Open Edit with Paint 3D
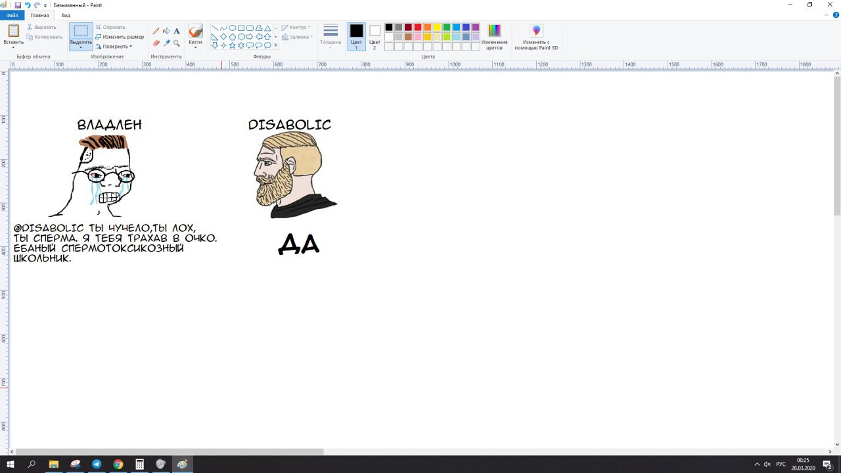841x473 pixels. click(536, 37)
